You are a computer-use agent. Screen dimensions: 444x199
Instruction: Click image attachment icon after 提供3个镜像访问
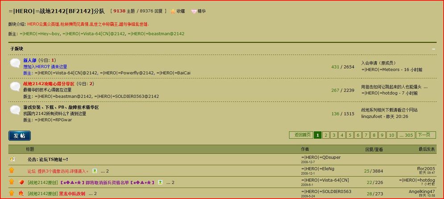[95, 171]
